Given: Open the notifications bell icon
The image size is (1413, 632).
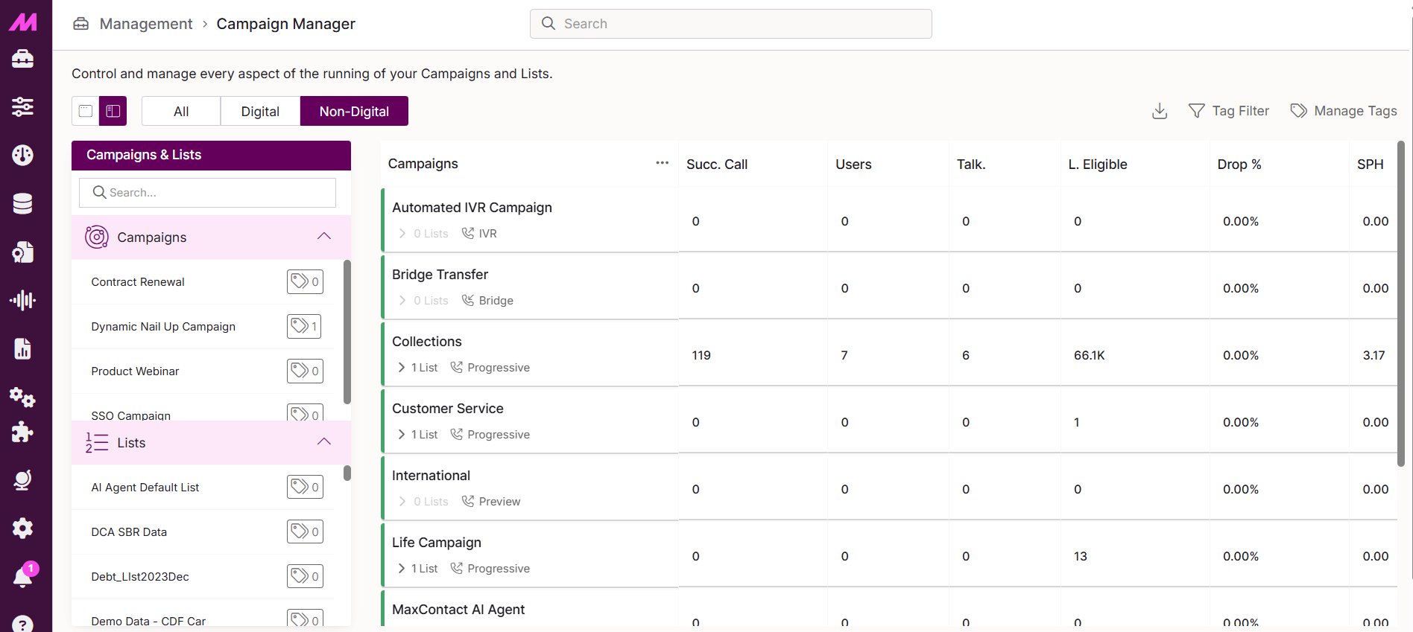Looking at the screenshot, I should [22, 576].
